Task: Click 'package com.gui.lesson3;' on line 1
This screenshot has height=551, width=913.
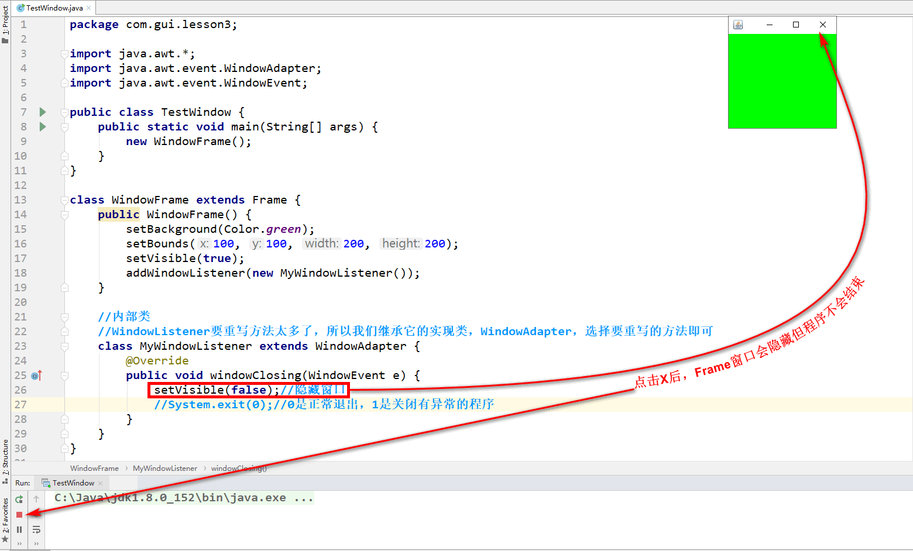Action: pyautogui.click(x=153, y=25)
